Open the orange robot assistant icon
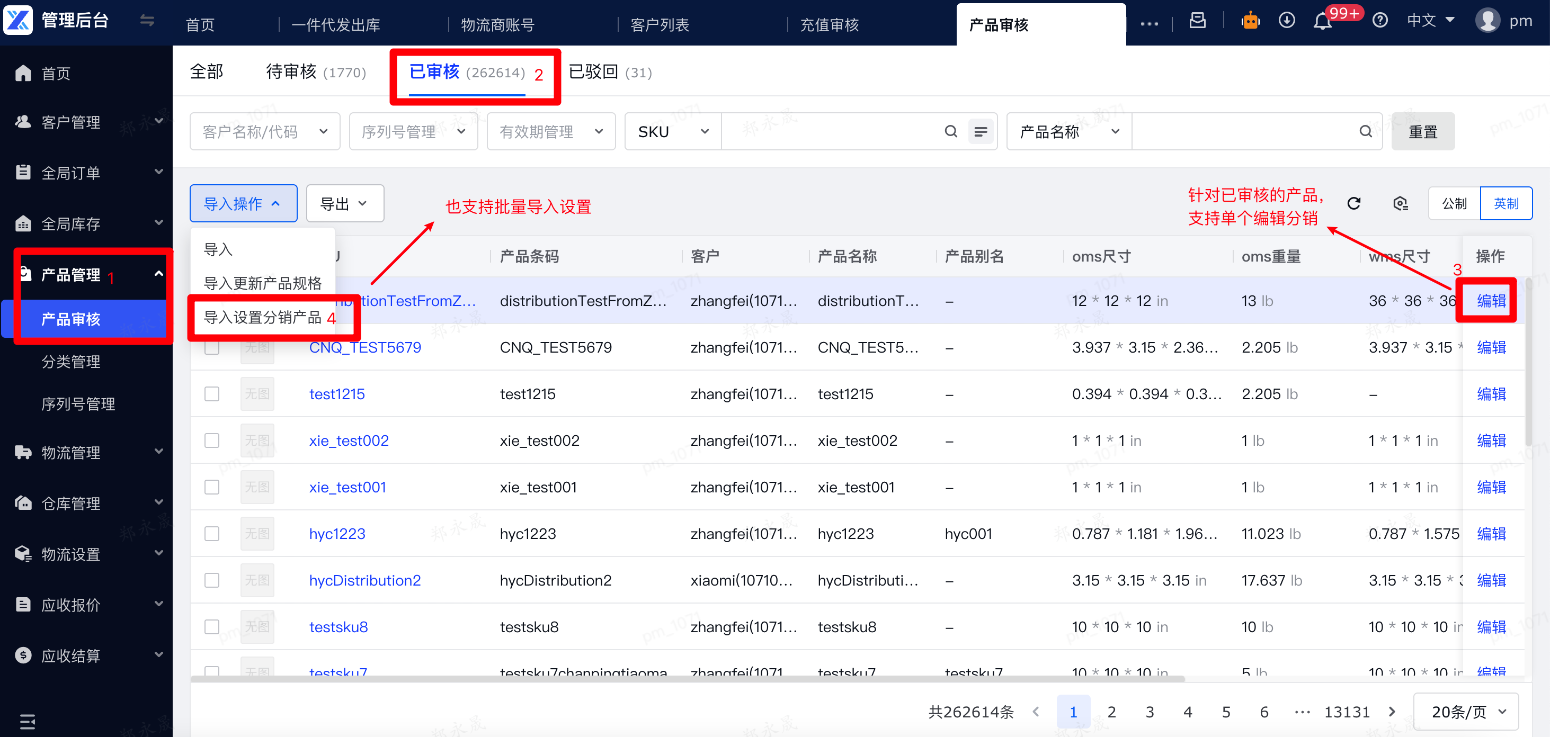Screen dimensions: 1550x737 tap(1250, 21)
